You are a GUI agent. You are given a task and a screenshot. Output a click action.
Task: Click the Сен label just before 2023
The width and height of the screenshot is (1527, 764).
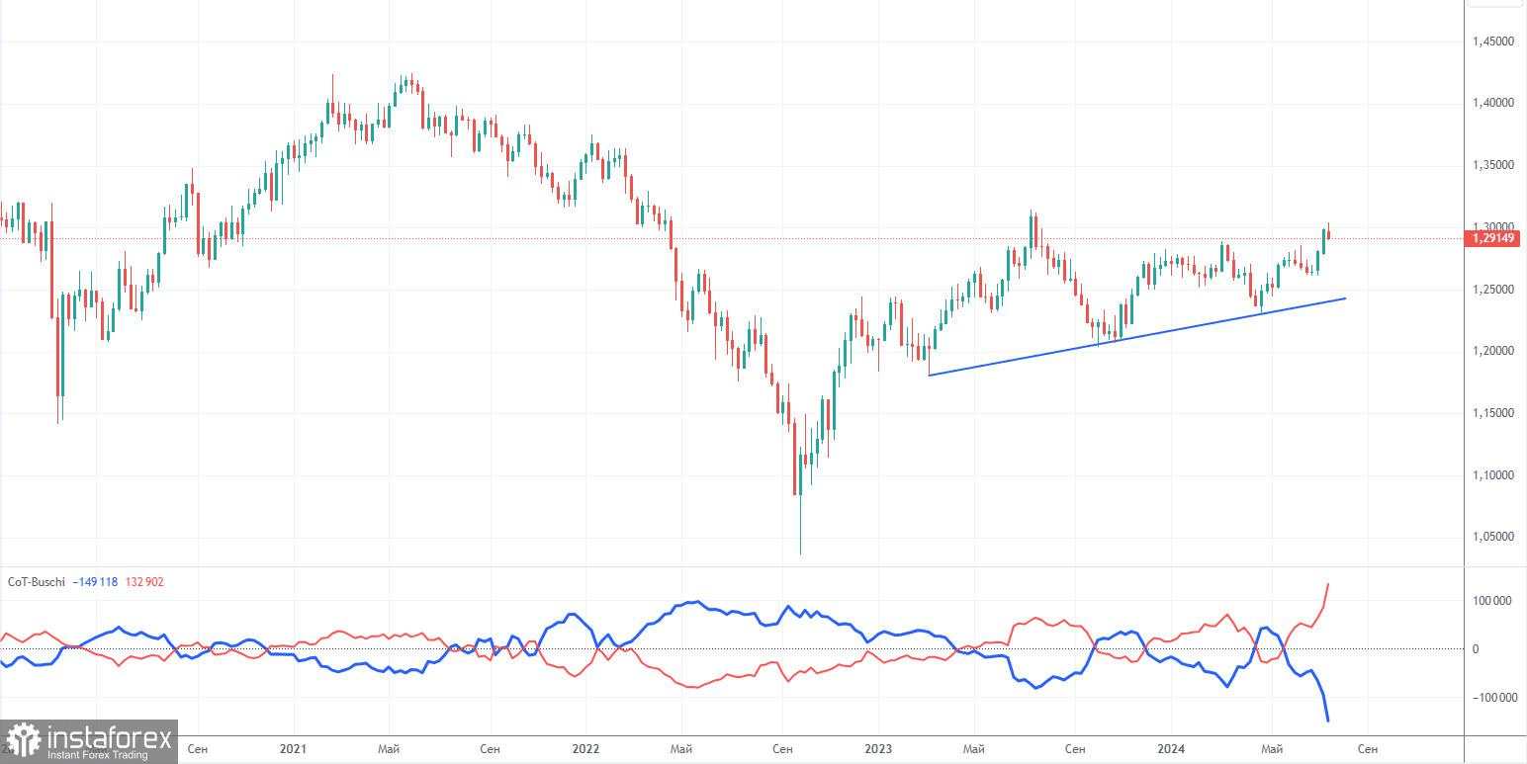tap(781, 749)
